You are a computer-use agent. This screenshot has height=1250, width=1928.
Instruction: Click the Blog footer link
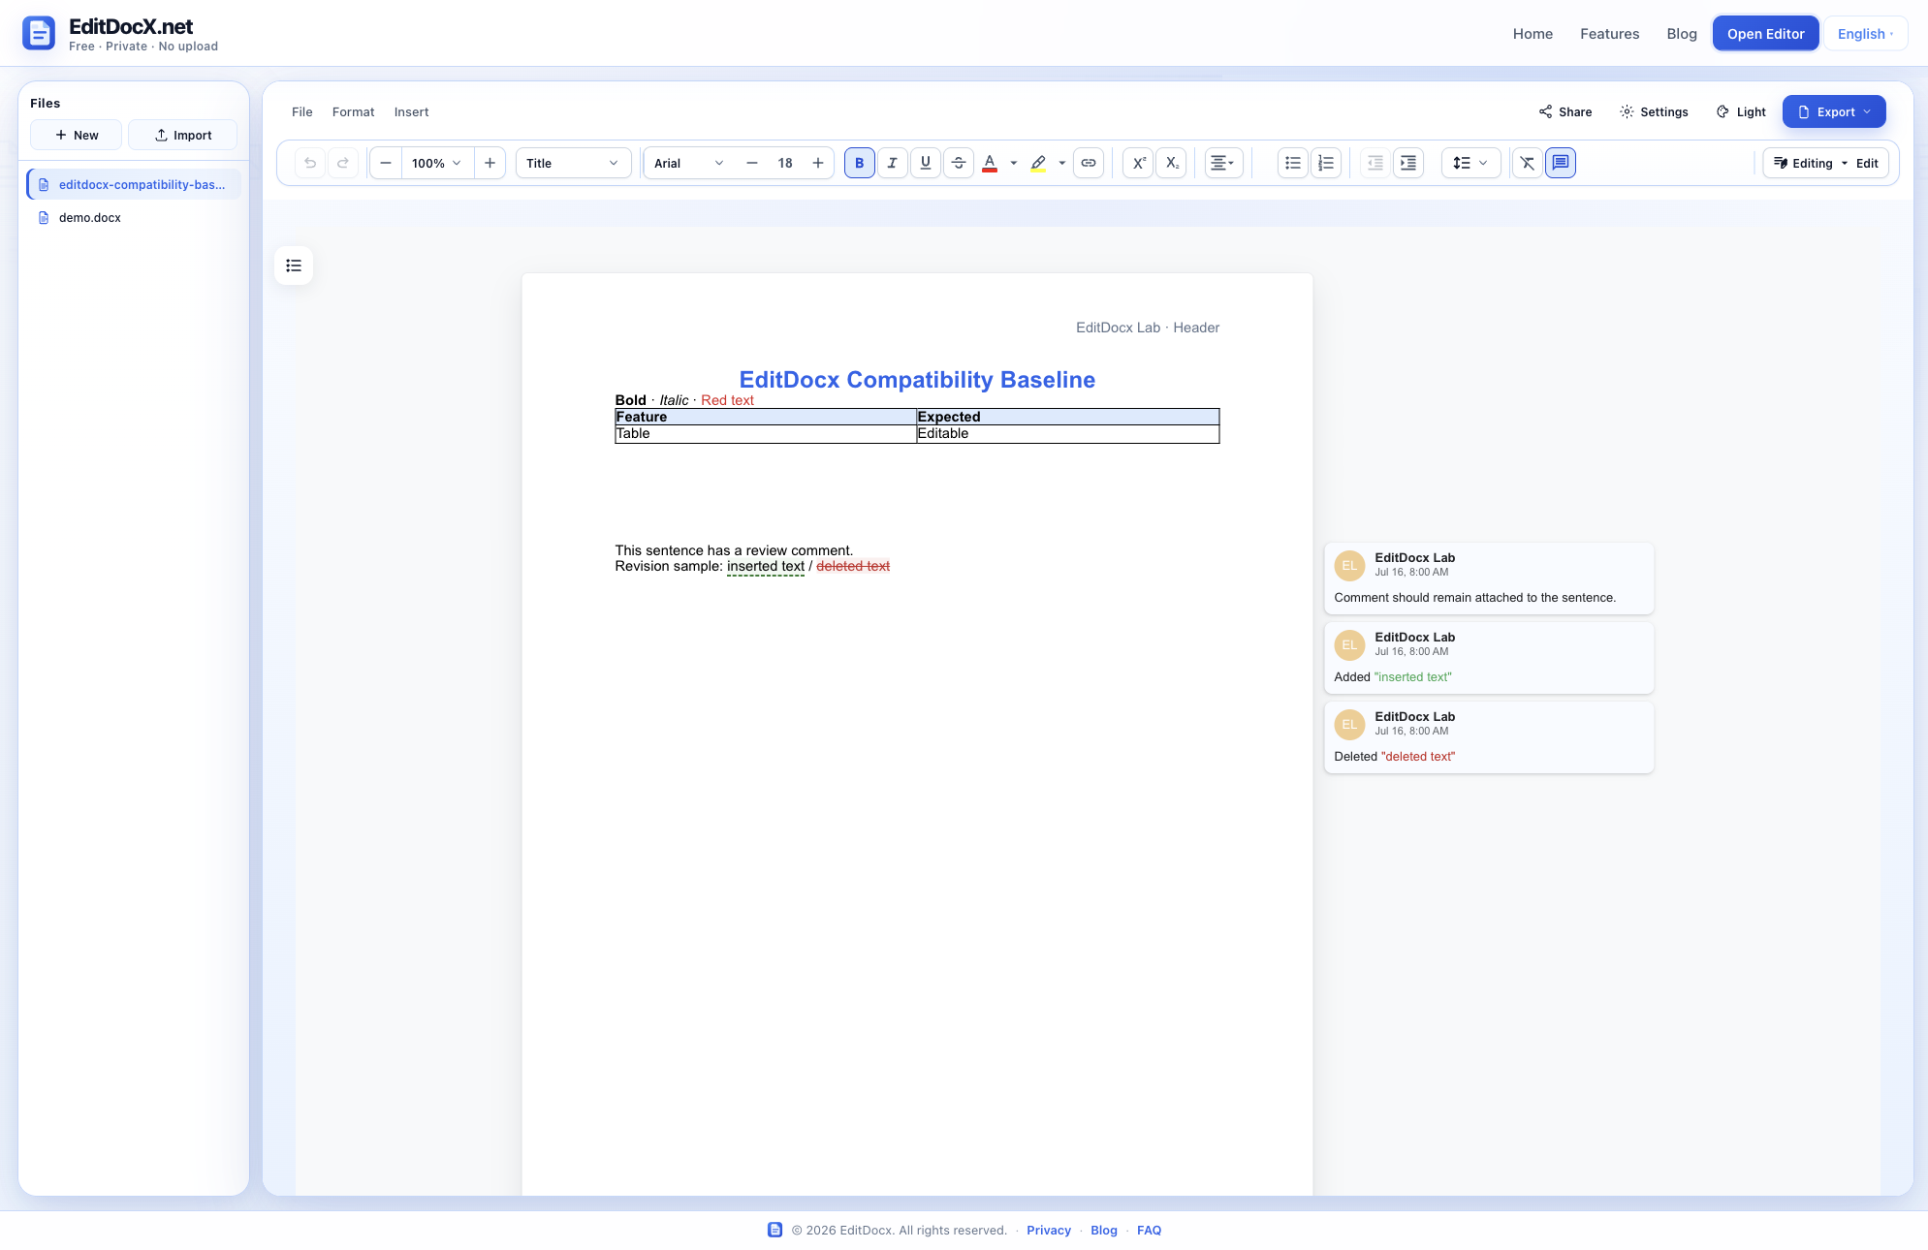click(x=1104, y=1231)
